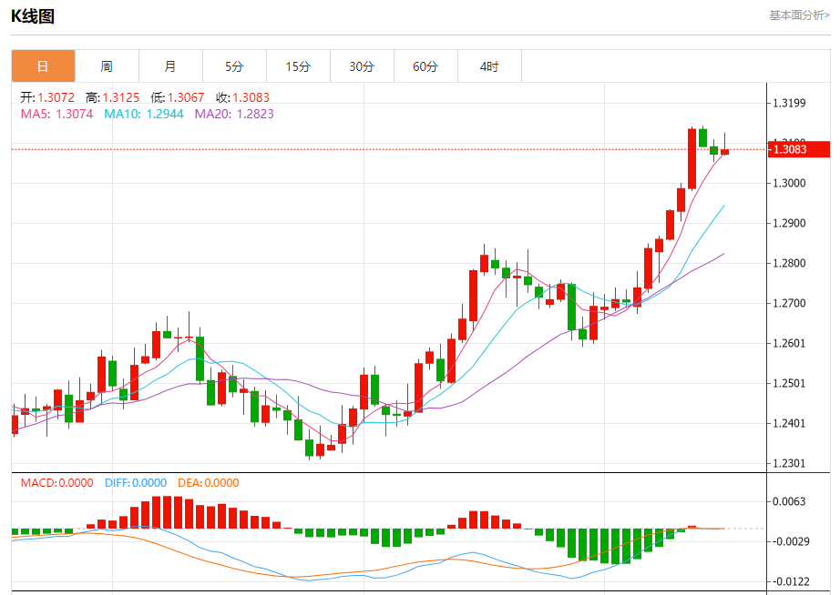
Task: Open the 60分 interval tab
Action: point(425,66)
